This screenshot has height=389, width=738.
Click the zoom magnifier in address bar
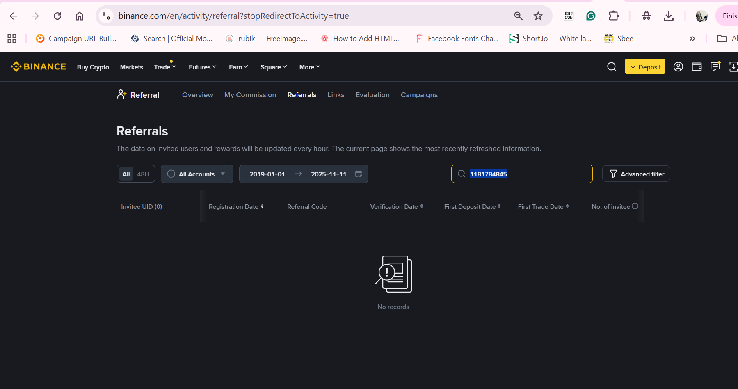click(x=518, y=16)
